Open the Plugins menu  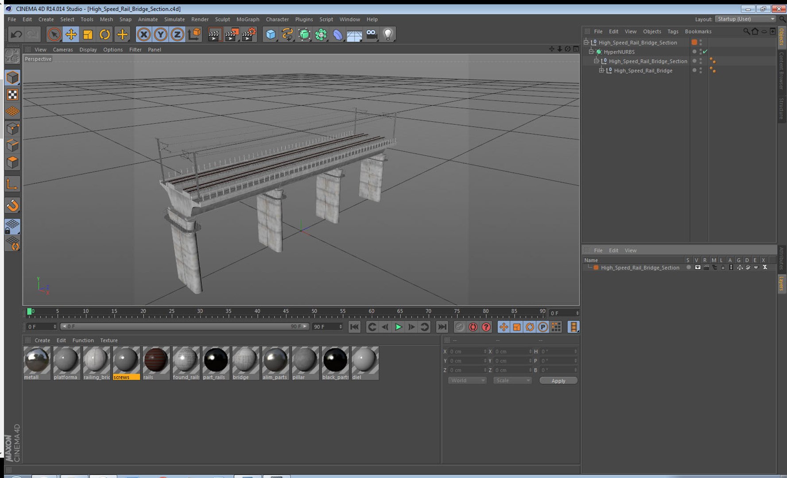coord(304,19)
